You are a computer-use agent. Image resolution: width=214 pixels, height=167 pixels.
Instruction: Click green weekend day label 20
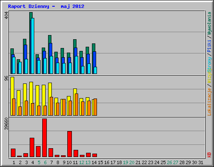(x=132, y=162)
